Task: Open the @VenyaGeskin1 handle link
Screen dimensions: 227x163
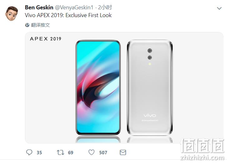Action: tap(74, 7)
